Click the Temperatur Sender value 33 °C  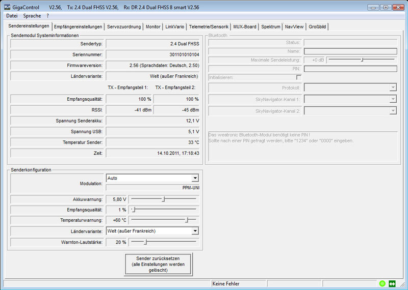click(194, 142)
